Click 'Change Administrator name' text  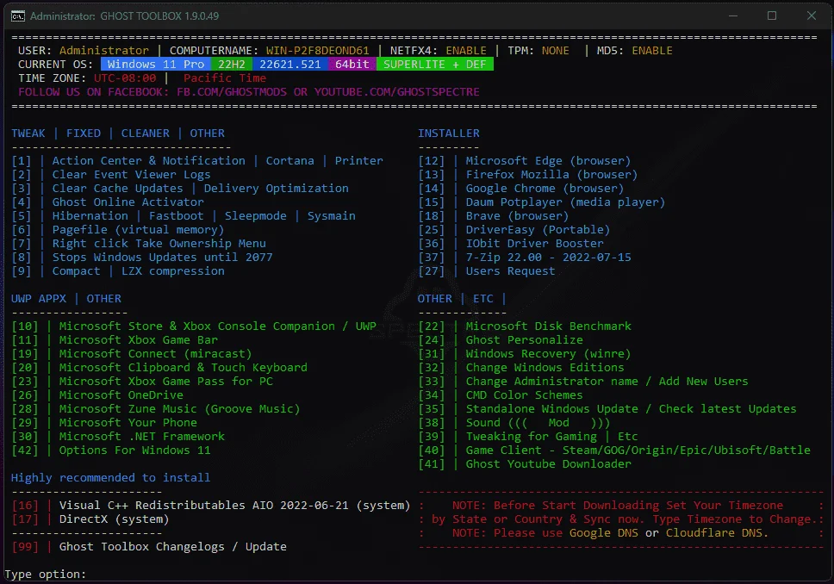pyautogui.click(x=552, y=382)
